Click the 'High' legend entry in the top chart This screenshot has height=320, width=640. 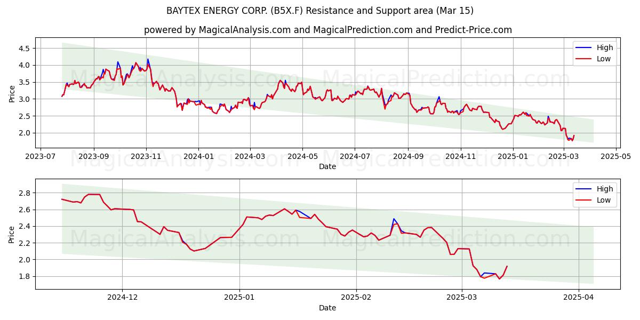click(605, 47)
